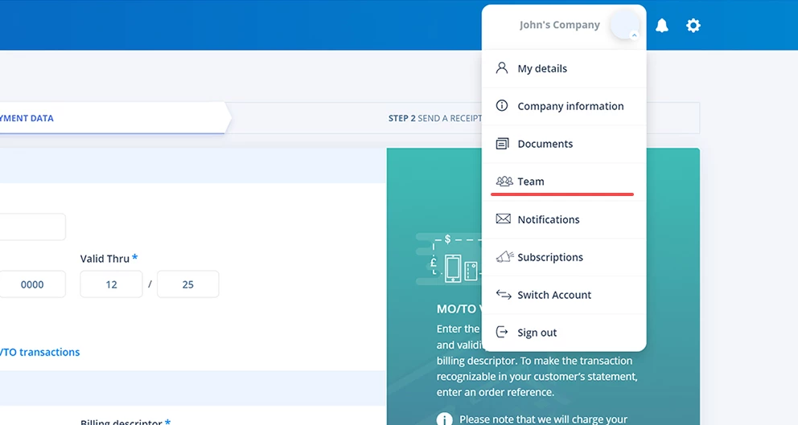The height and width of the screenshot is (425, 798).
Task: Choose Switch Account in the menu
Action: tap(554, 295)
